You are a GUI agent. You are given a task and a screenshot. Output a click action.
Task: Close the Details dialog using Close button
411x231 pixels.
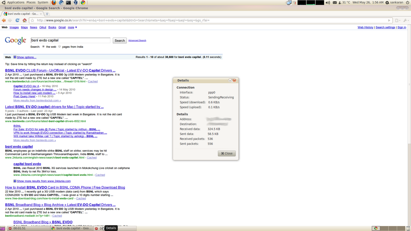pyautogui.click(x=227, y=153)
